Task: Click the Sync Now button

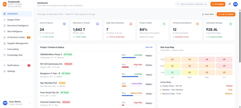Action: click(x=208, y=14)
